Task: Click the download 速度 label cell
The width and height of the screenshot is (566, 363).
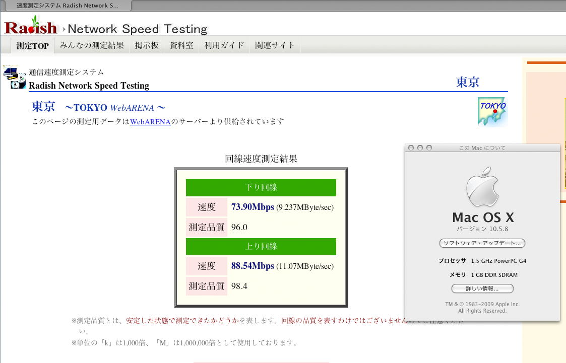Action: tap(207, 207)
